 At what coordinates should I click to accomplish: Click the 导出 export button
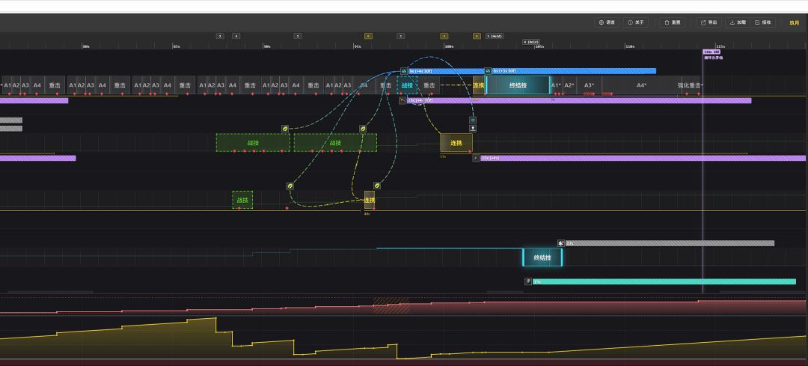tap(708, 22)
